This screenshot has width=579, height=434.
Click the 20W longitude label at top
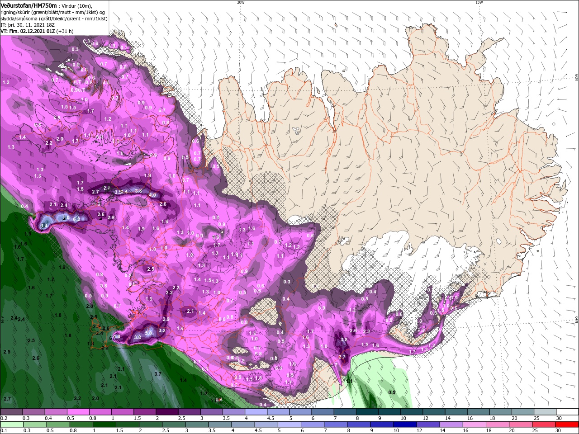pyautogui.click(x=241, y=2)
